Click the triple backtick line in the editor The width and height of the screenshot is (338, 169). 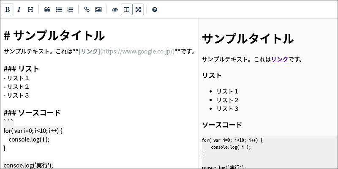point(8,121)
